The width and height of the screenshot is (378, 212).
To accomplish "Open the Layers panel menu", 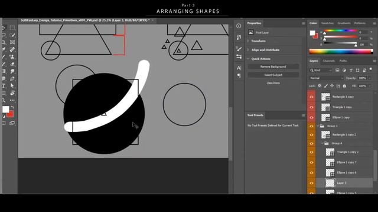I will [374, 61].
